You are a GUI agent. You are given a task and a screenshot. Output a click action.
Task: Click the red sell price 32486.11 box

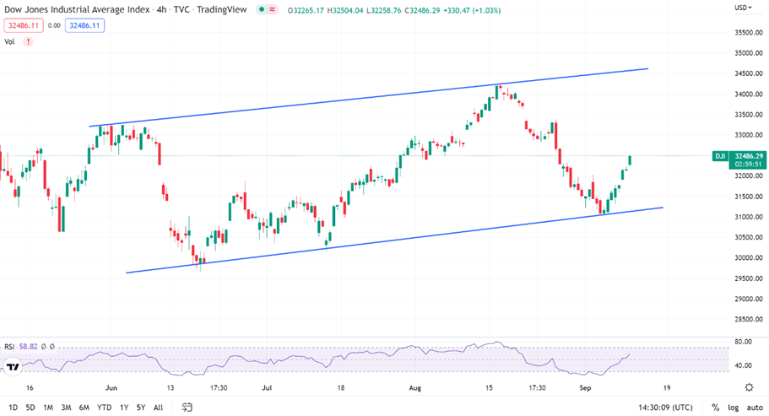(23, 25)
